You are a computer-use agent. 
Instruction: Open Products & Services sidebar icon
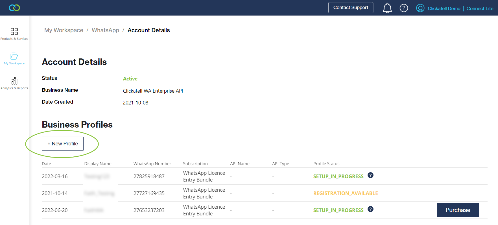pos(14,31)
